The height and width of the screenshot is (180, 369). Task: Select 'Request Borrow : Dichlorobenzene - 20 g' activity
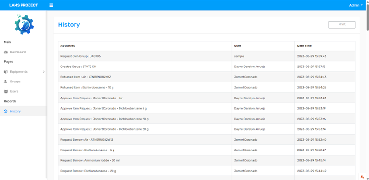pyautogui.click(x=88, y=171)
